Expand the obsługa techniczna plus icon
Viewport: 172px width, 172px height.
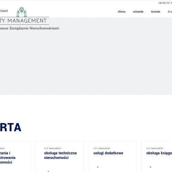(48, 171)
